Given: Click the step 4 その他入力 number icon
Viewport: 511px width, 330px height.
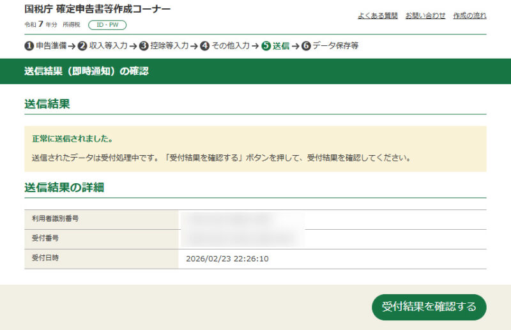Looking at the screenshot, I should (204, 46).
